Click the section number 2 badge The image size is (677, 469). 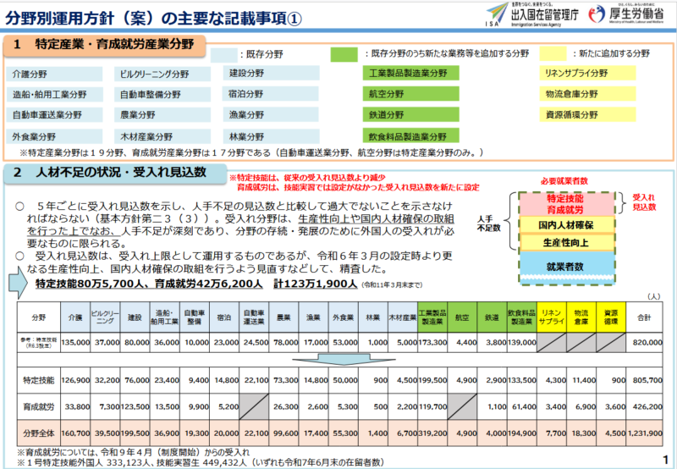tap(18, 172)
